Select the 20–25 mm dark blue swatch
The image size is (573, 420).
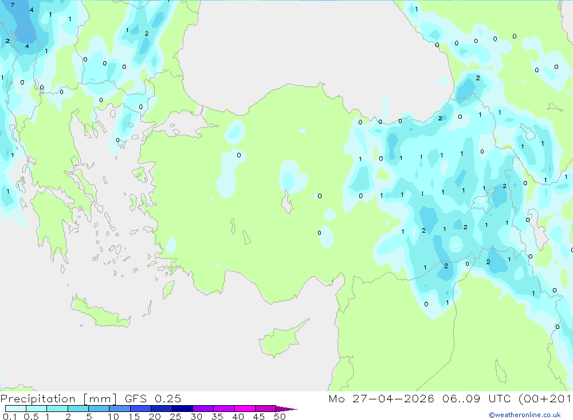pos(162,409)
